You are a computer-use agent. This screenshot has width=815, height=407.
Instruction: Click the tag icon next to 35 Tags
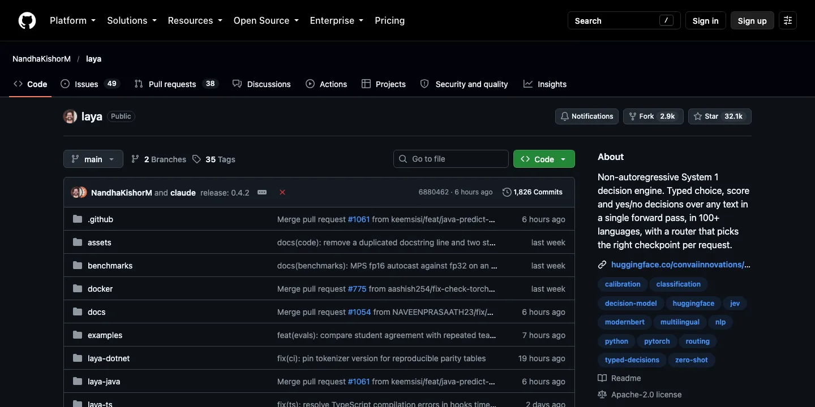pos(196,159)
